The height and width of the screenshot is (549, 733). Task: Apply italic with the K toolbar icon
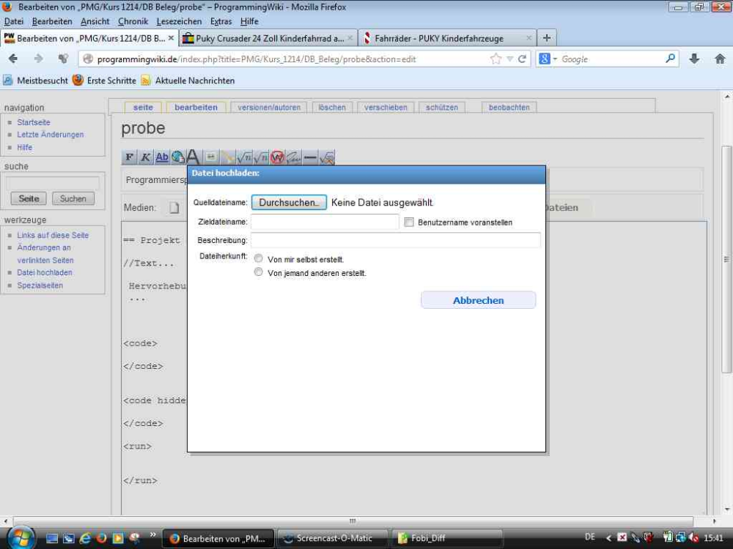click(145, 157)
